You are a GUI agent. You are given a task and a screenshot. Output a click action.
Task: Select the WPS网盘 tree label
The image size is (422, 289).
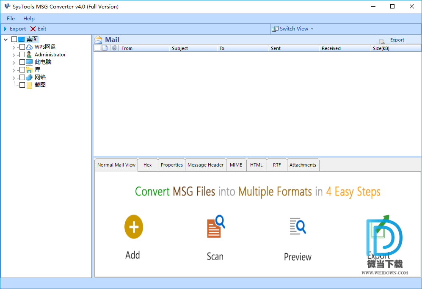pos(45,47)
